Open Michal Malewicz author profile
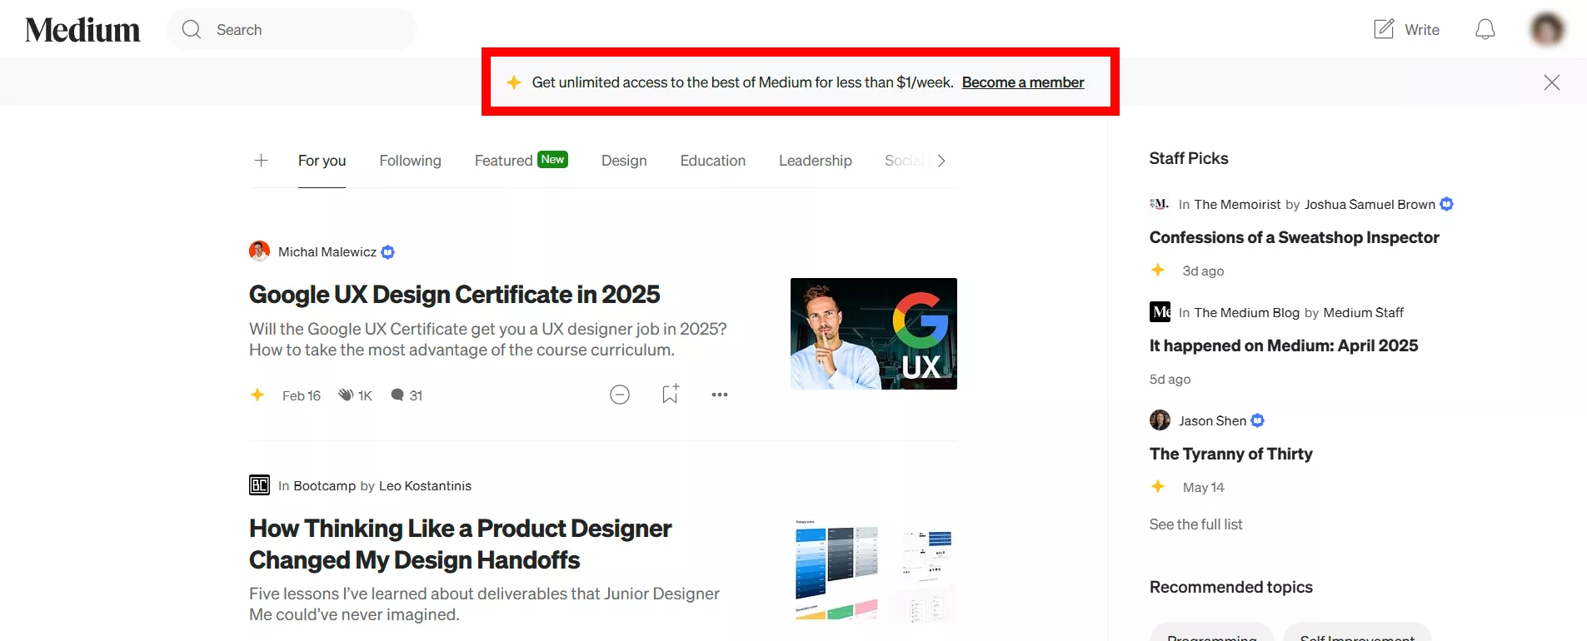This screenshot has height=641, width=1587. (x=327, y=252)
